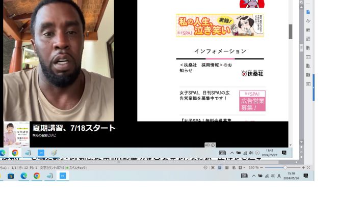Click the 夏期講習 ad thumbnail image
362x203 pixels.
point(16,134)
